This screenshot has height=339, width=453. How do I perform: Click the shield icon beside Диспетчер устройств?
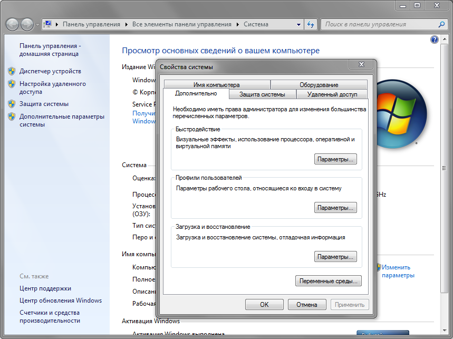12,71
